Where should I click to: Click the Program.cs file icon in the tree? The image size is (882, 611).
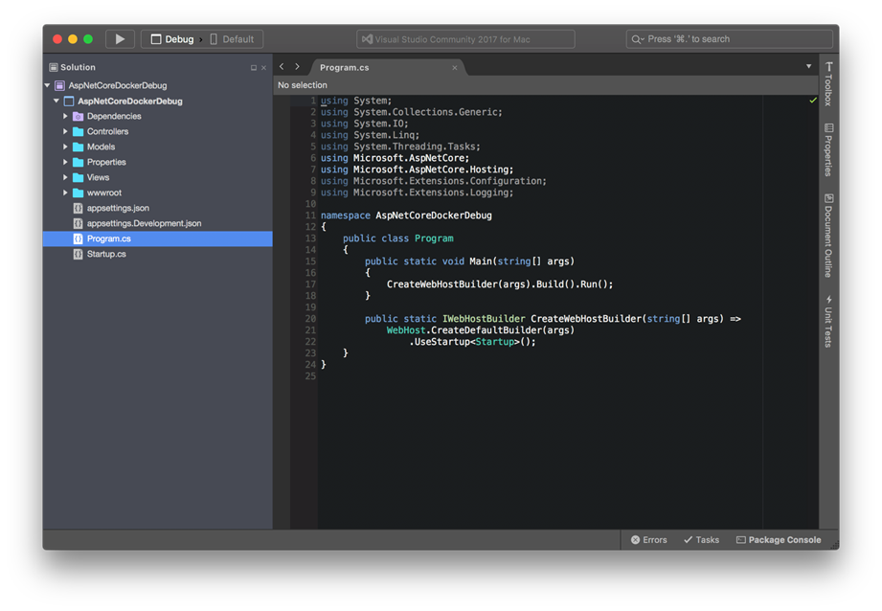click(79, 238)
